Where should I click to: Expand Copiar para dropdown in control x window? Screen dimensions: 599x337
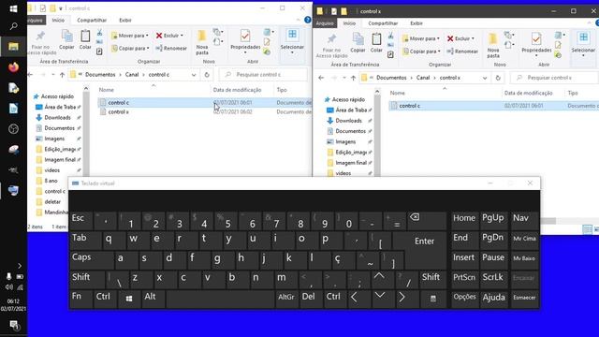pyautogui.click(x=439, y=51)
